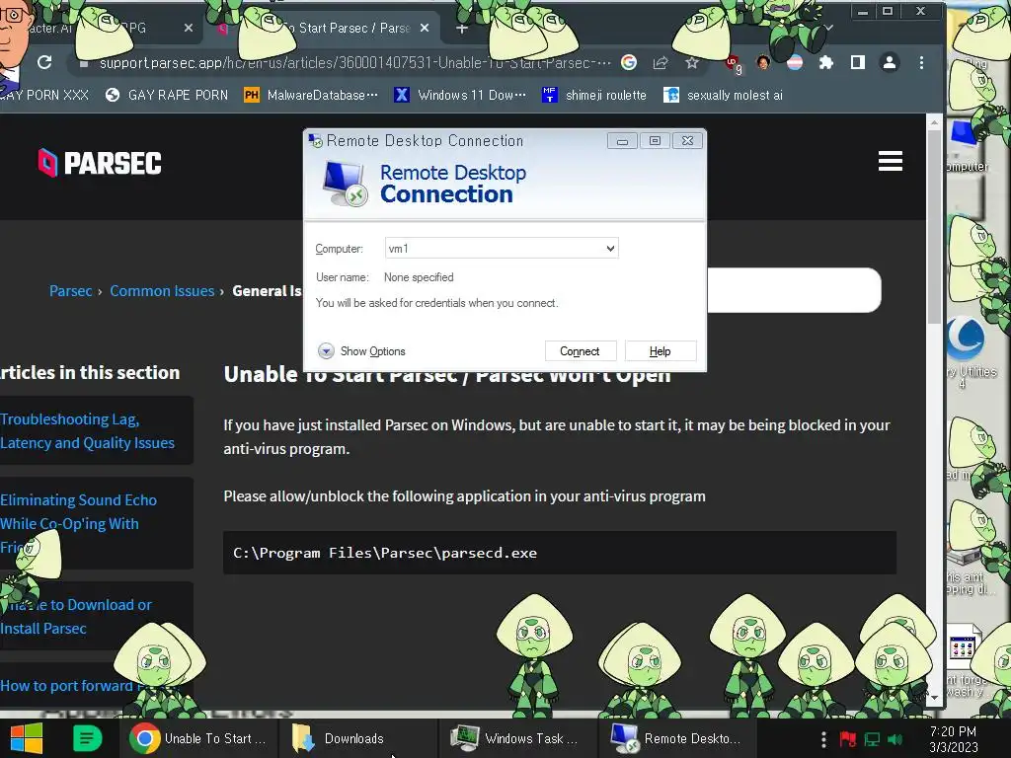This screenshot has width=1011, height=758.
Task: Open the striped flag extension icon
Action: (x=795, y=62)
